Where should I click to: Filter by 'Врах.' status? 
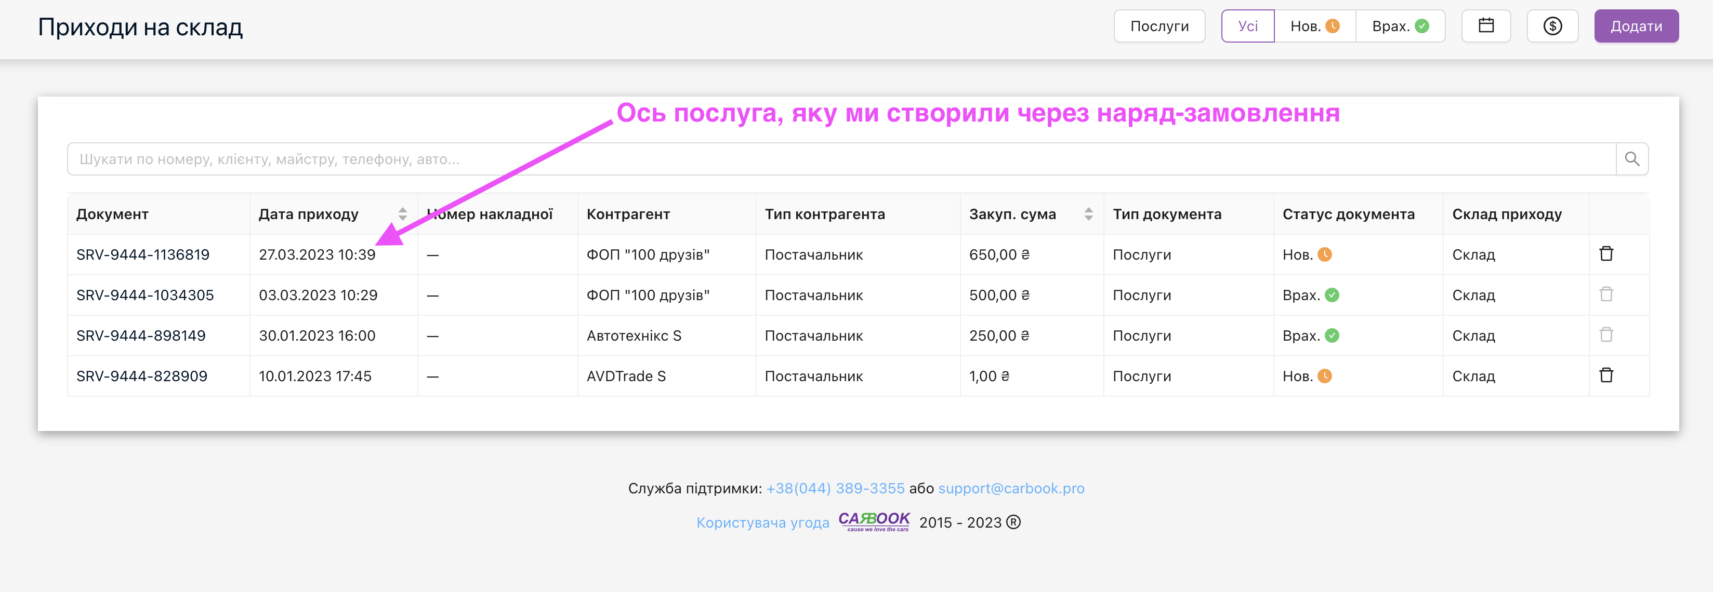[x=1399, y=26]
